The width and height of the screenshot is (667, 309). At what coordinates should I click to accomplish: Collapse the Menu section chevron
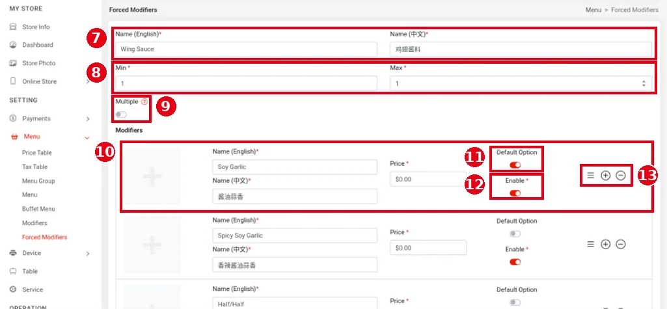(87, 137)
